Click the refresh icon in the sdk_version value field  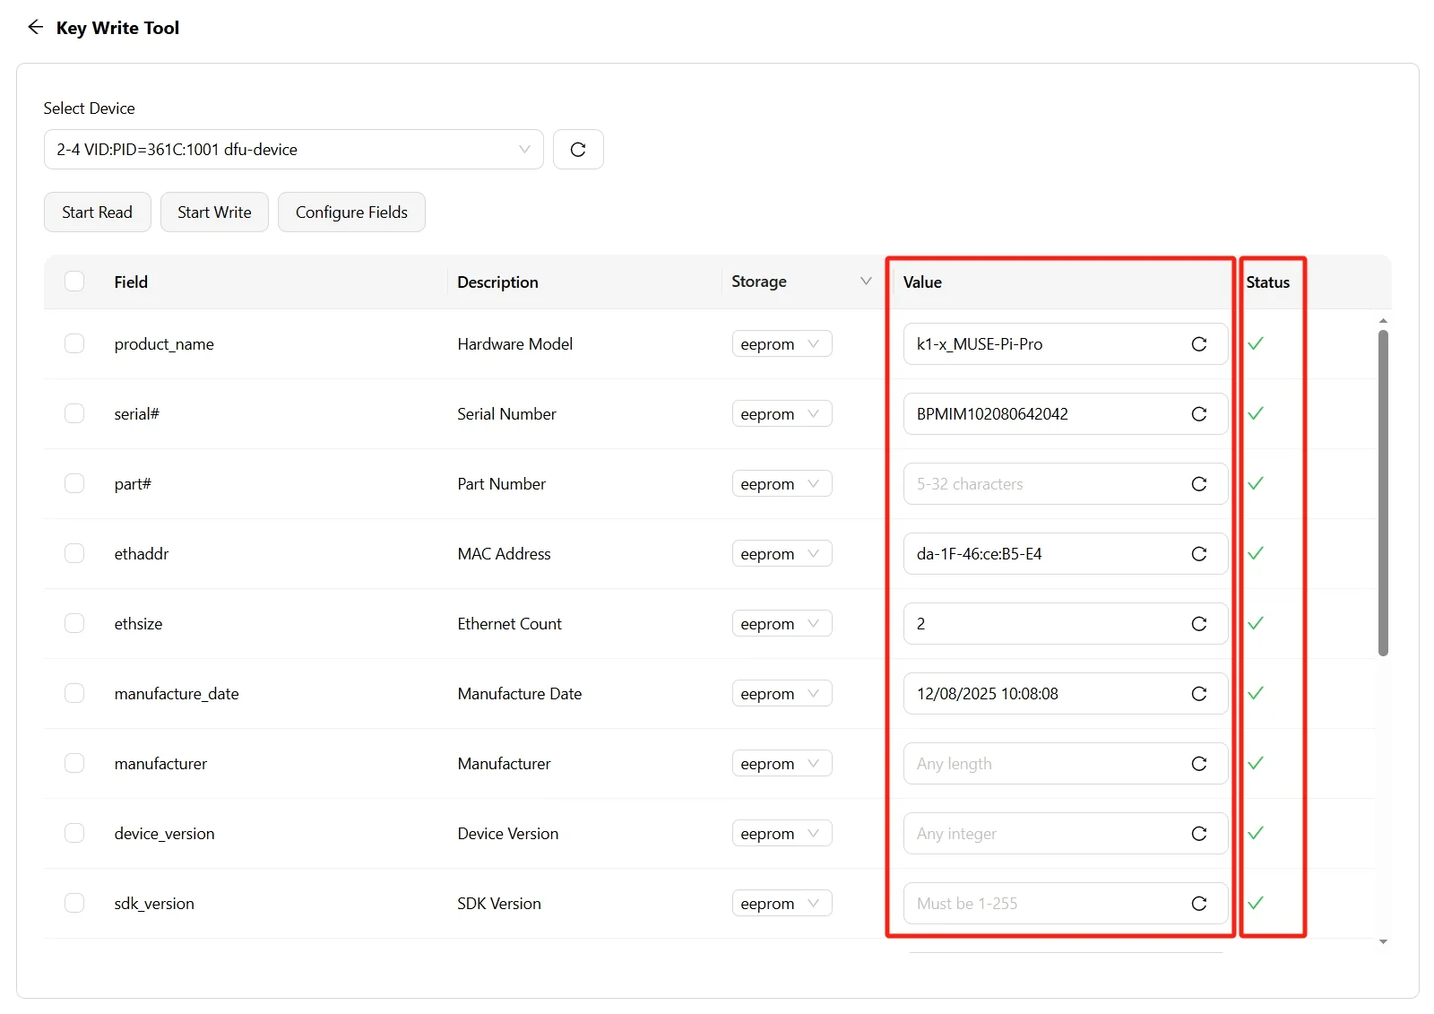point(1199,904)
